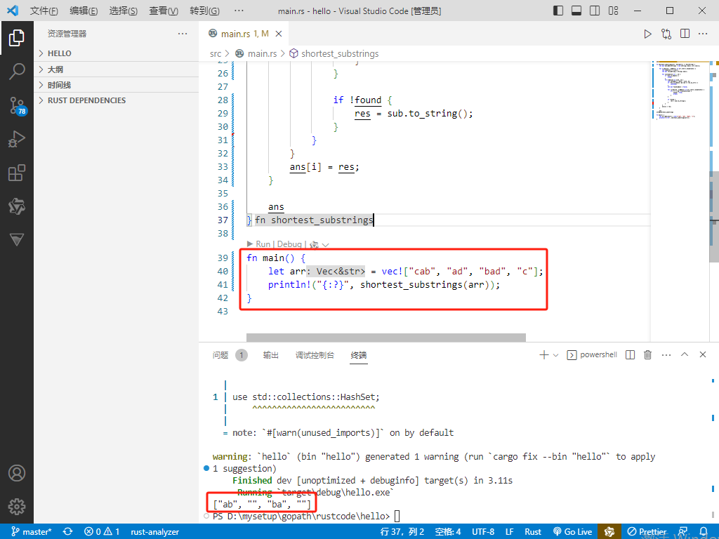Expand the RUST DEPENDENCIES section
Viewport: 719px width, 539px height.
click(117, 100)
